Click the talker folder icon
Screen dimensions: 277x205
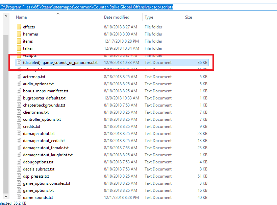(x=19, y=48)
